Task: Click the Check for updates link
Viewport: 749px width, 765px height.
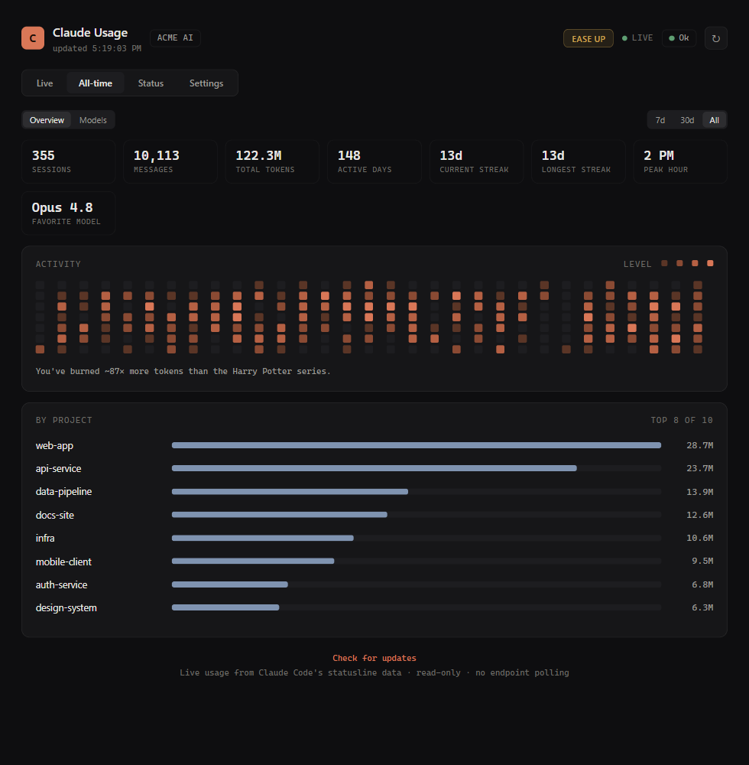Action: click(x=374, y=658)
